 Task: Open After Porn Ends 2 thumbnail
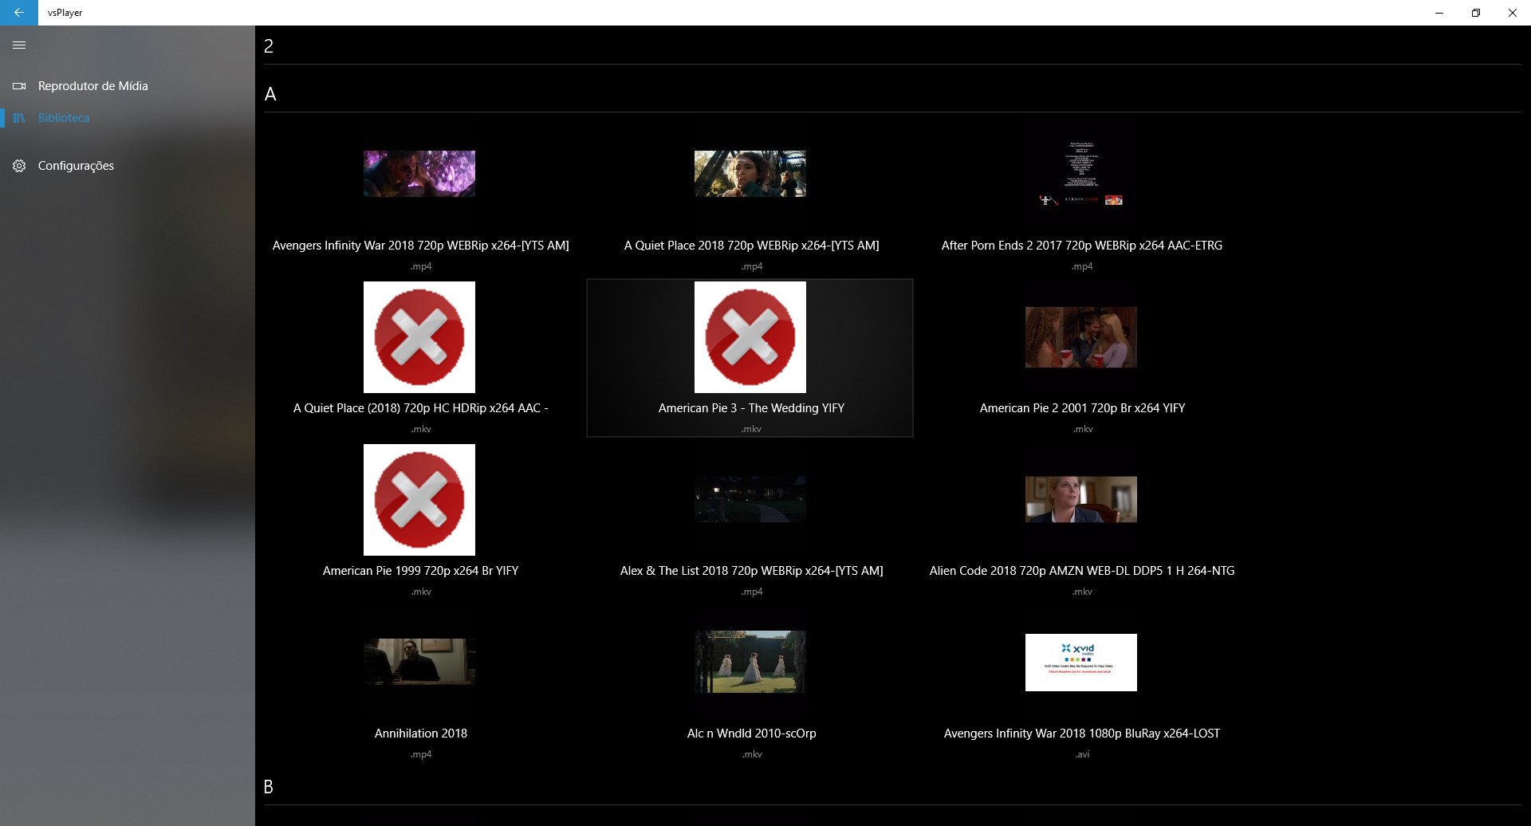click(x=1081, y=174)
